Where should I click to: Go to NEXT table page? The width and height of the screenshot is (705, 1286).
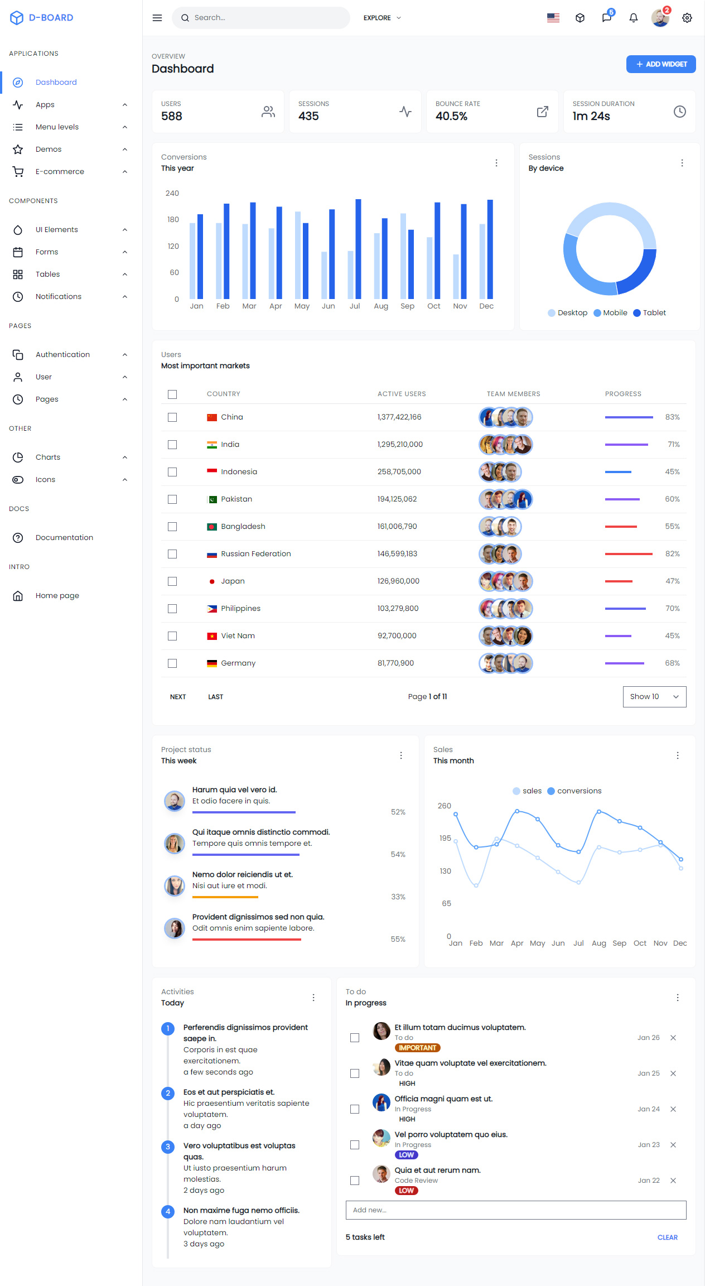pyautogui.click(x=178, y=697)
